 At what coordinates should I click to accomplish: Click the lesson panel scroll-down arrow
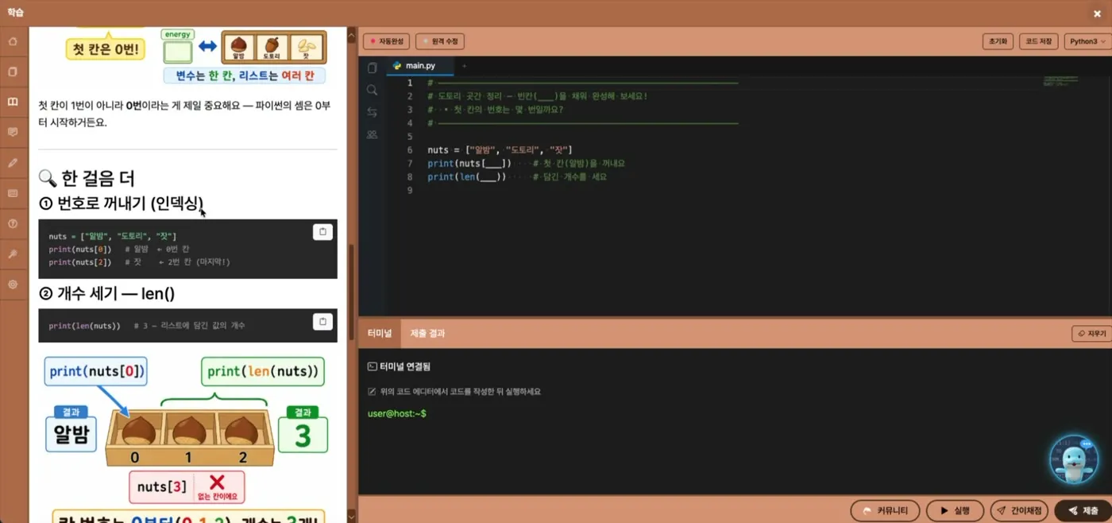[352, 517]
